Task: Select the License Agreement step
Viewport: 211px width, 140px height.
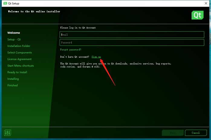Action: pos(19,59)
